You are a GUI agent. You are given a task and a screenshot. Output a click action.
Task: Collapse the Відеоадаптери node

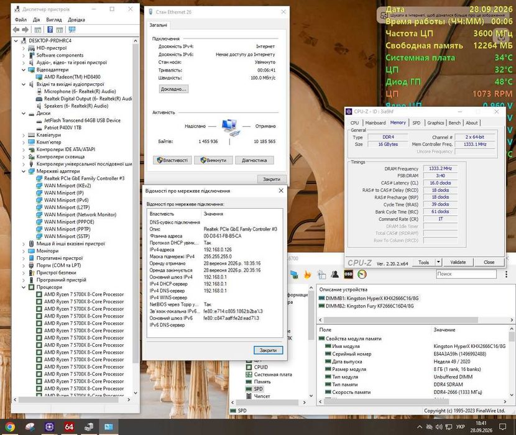(x=24, y=70)
